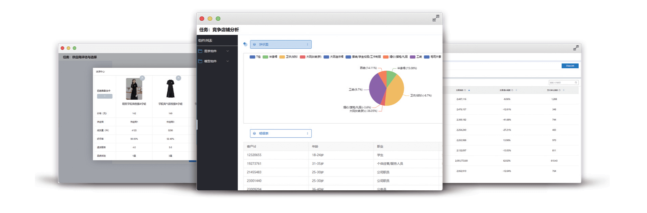Image resolution: width=647 pixels, height=213 pixels.
Task: Click the three-dot menu on the 饼状图 component
Action: (307, 44)
